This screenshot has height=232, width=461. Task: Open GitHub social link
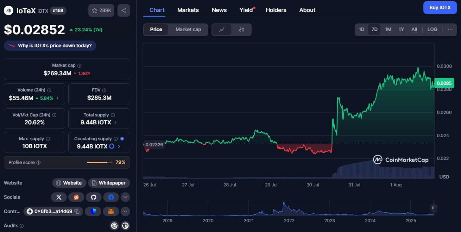click(94, 197)
